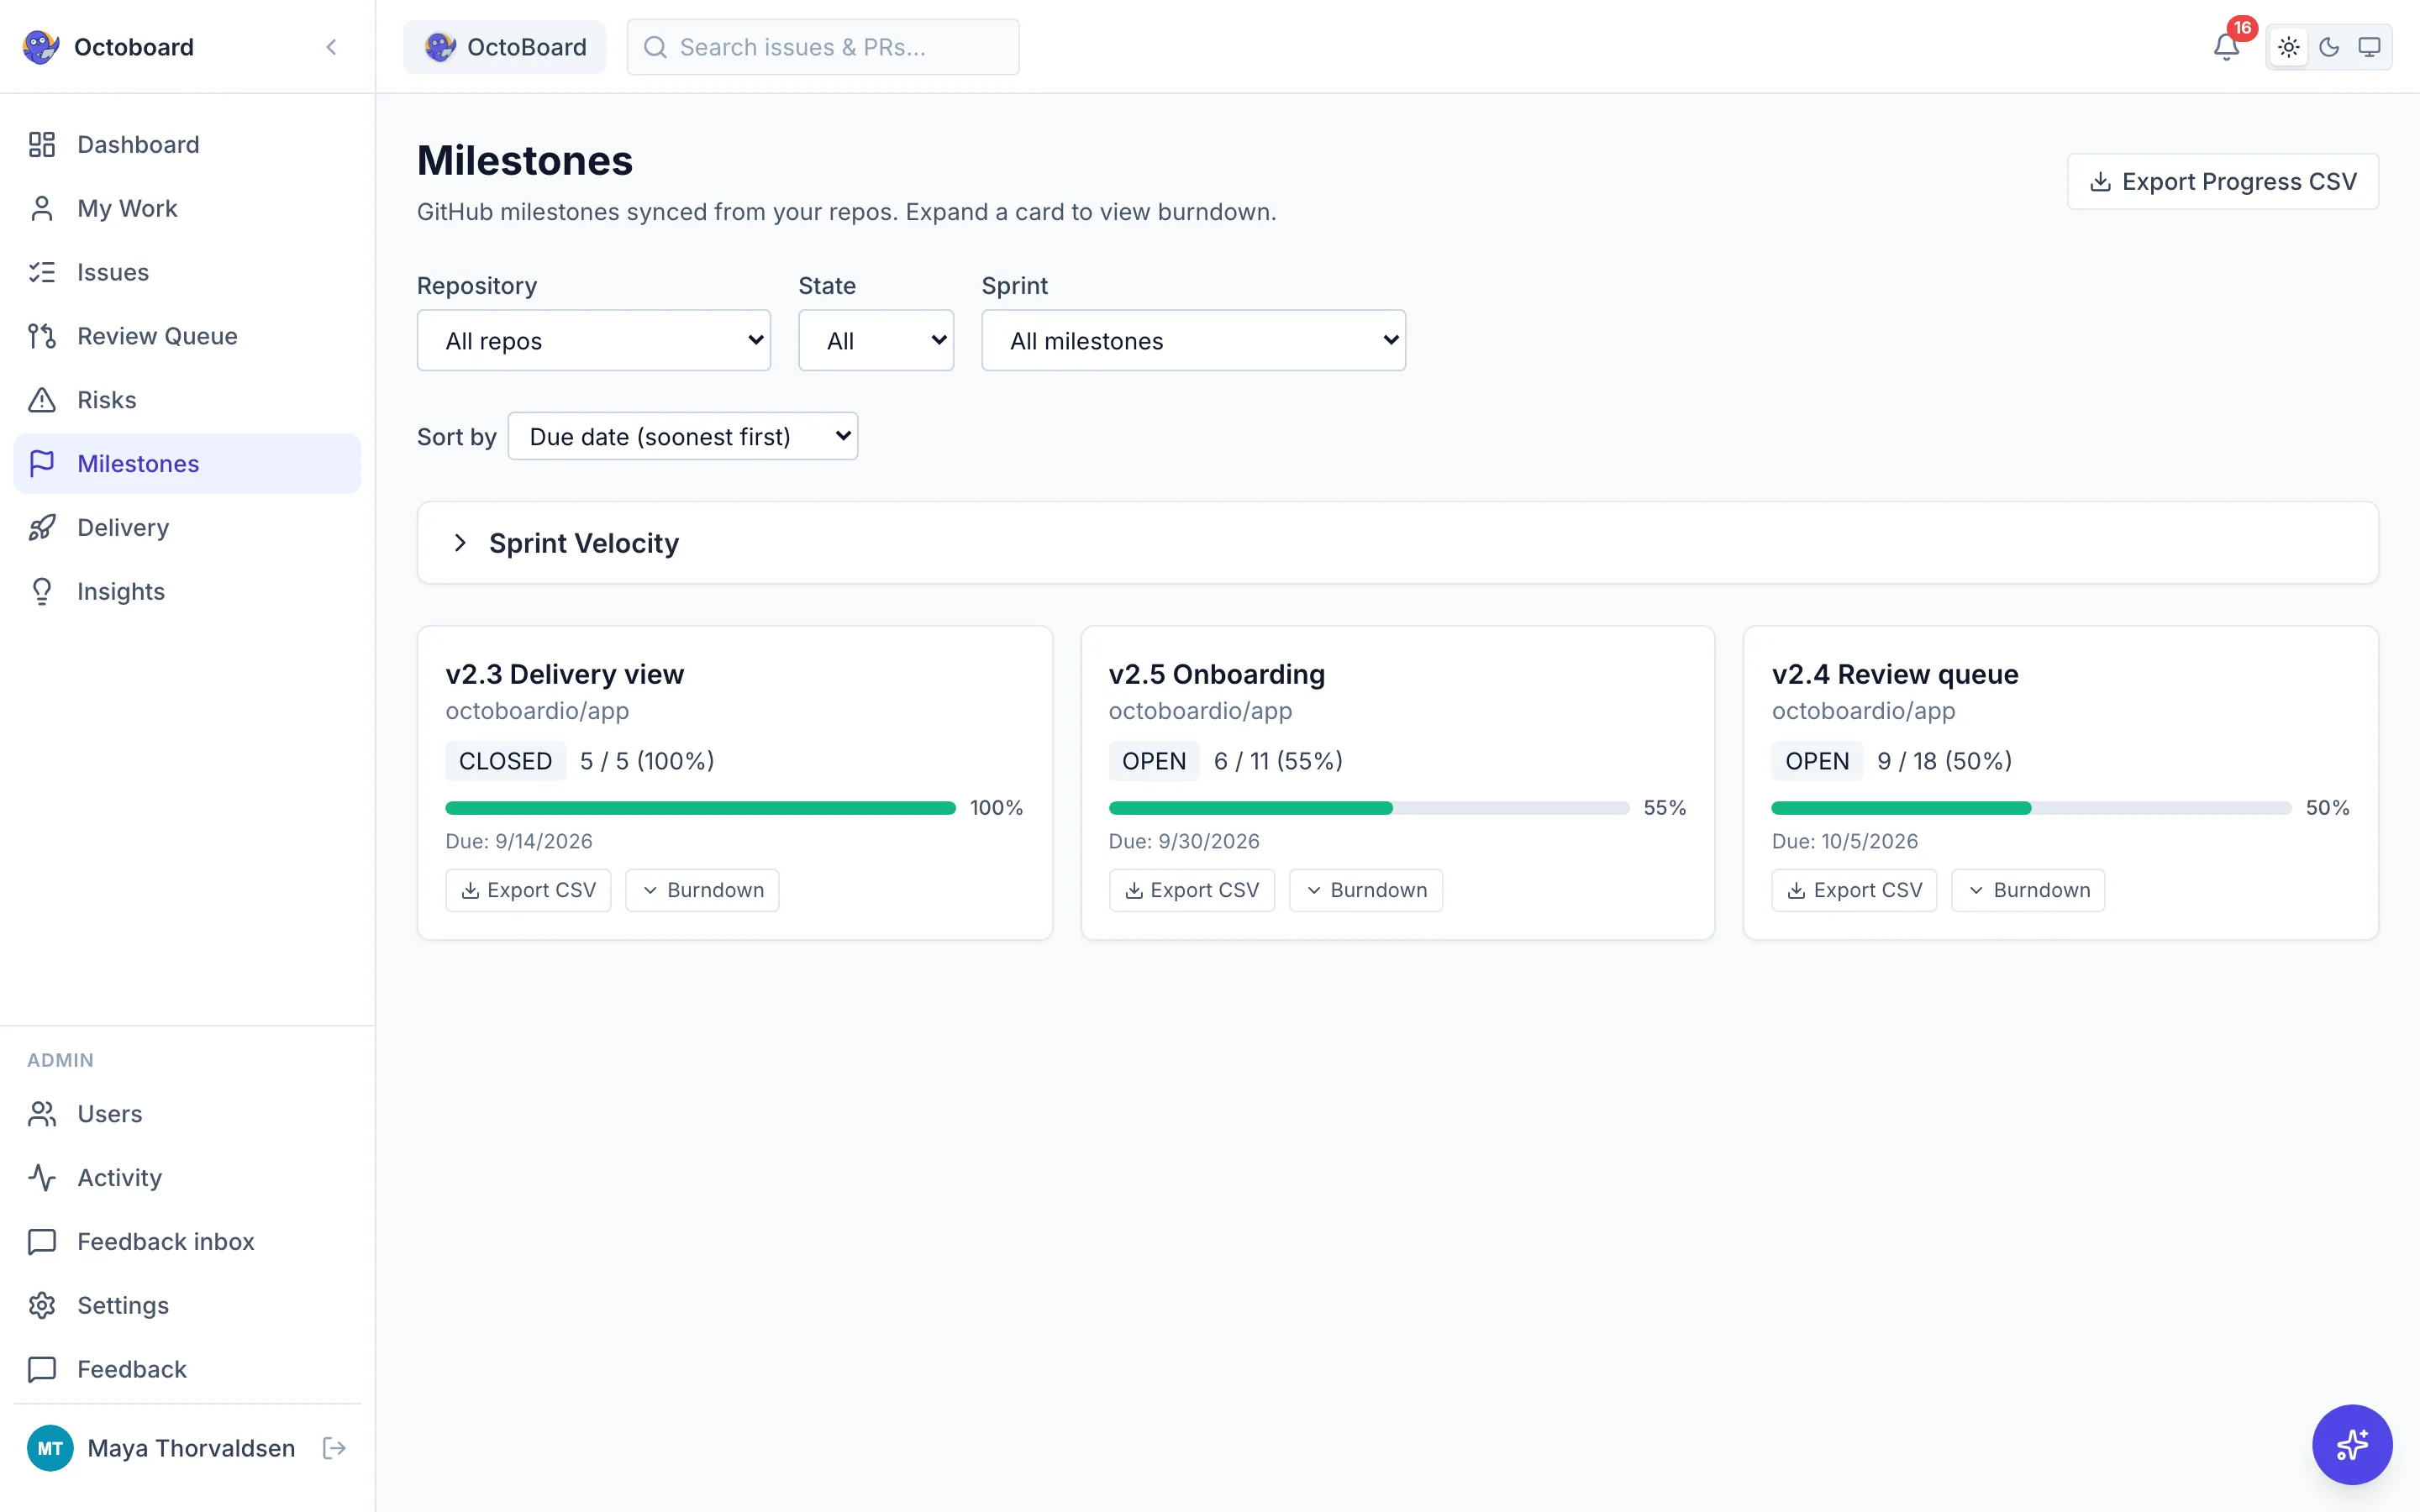Click the Octoboard logo in sidebar header

[41, 47]
